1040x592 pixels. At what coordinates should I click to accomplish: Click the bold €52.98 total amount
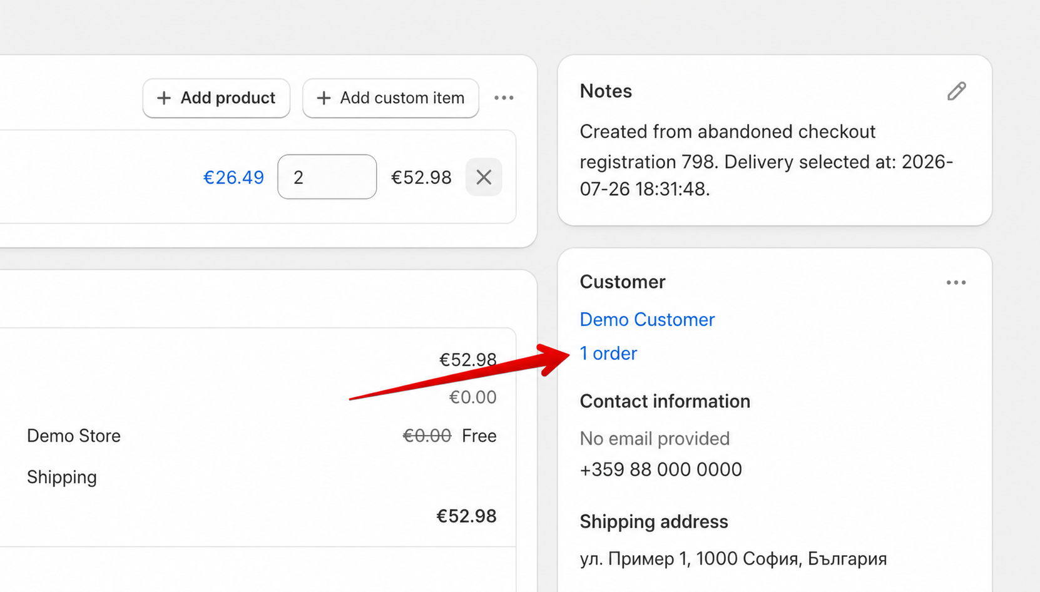click(466, 516)
